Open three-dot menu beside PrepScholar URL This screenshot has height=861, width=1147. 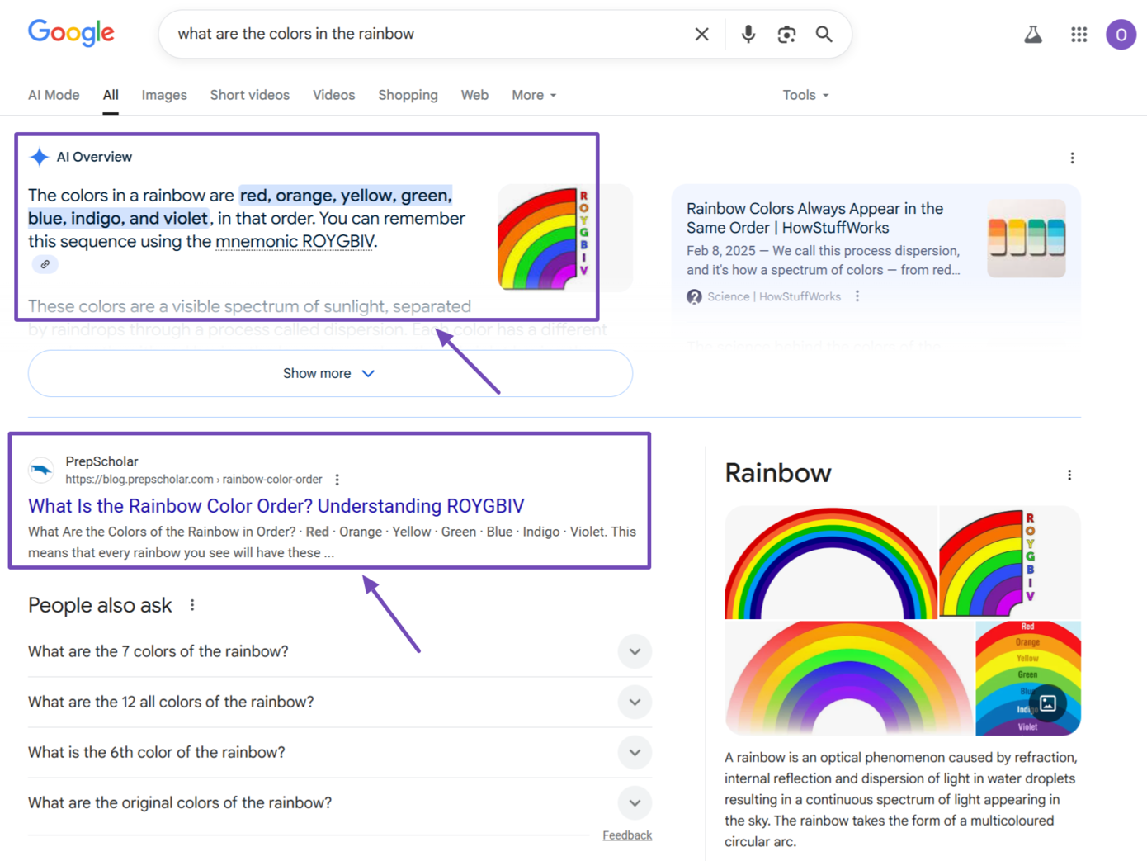pos(337,480)
